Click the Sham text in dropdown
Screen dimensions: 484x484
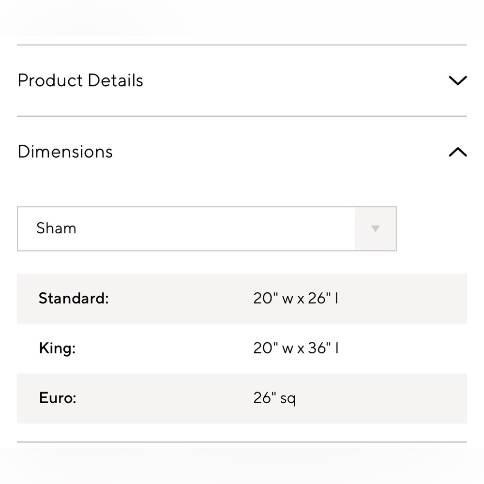(x=56, y=229)
